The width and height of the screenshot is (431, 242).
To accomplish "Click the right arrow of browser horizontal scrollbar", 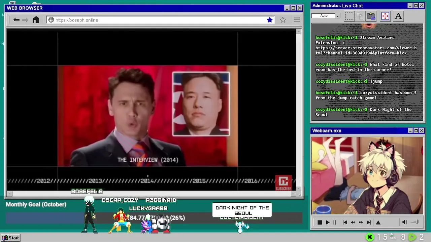I will [294, 194].
